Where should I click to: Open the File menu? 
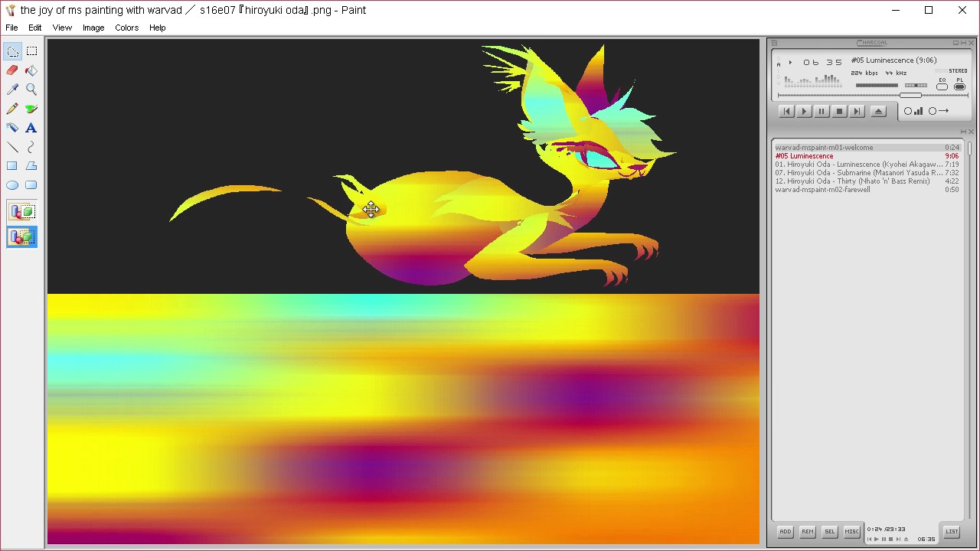tap(11, 28)
